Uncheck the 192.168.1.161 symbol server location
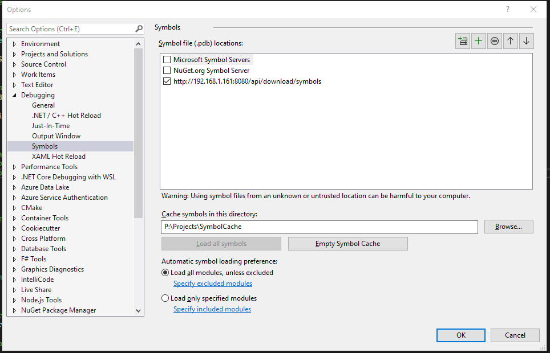550x353 pixels. [x=167, y=81]
